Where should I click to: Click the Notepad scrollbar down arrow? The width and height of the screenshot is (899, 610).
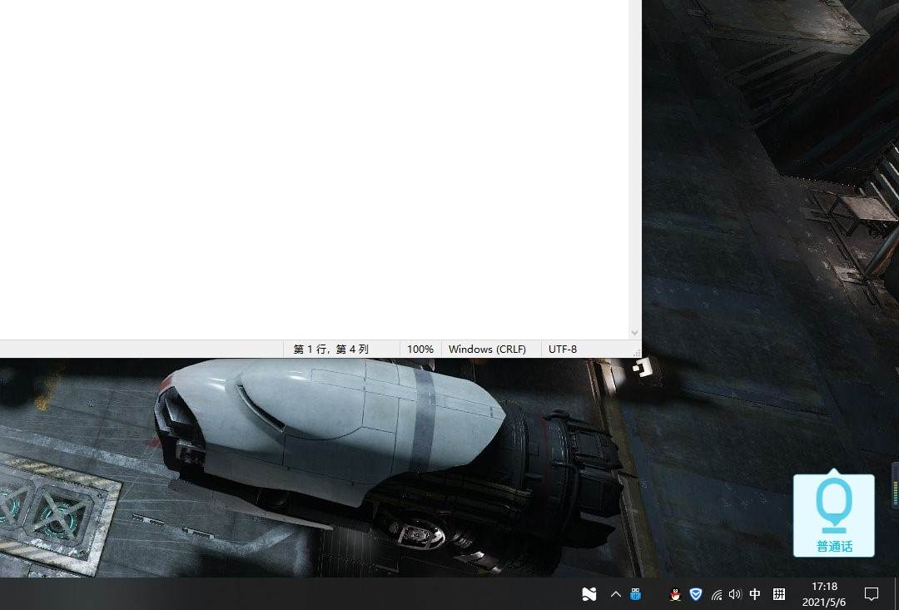coord(634,333)
